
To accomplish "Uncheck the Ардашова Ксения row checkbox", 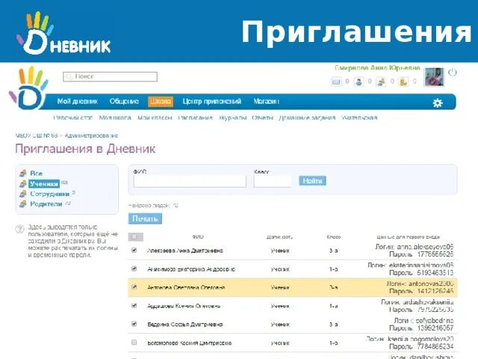I will pos(134,306).
